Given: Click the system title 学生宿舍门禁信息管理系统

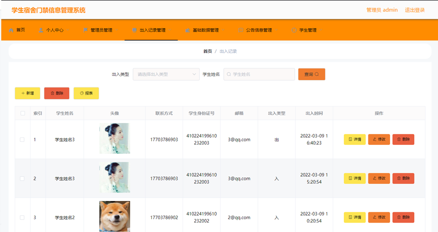Looking at the screenshot, I should [49, 10].
